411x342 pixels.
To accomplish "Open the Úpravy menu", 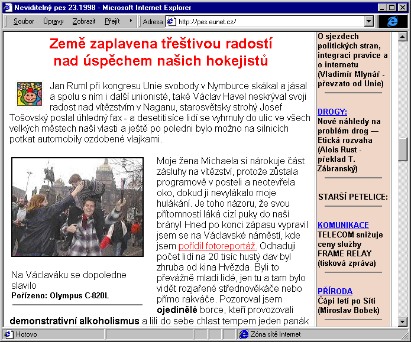I will tap(54, 21).
